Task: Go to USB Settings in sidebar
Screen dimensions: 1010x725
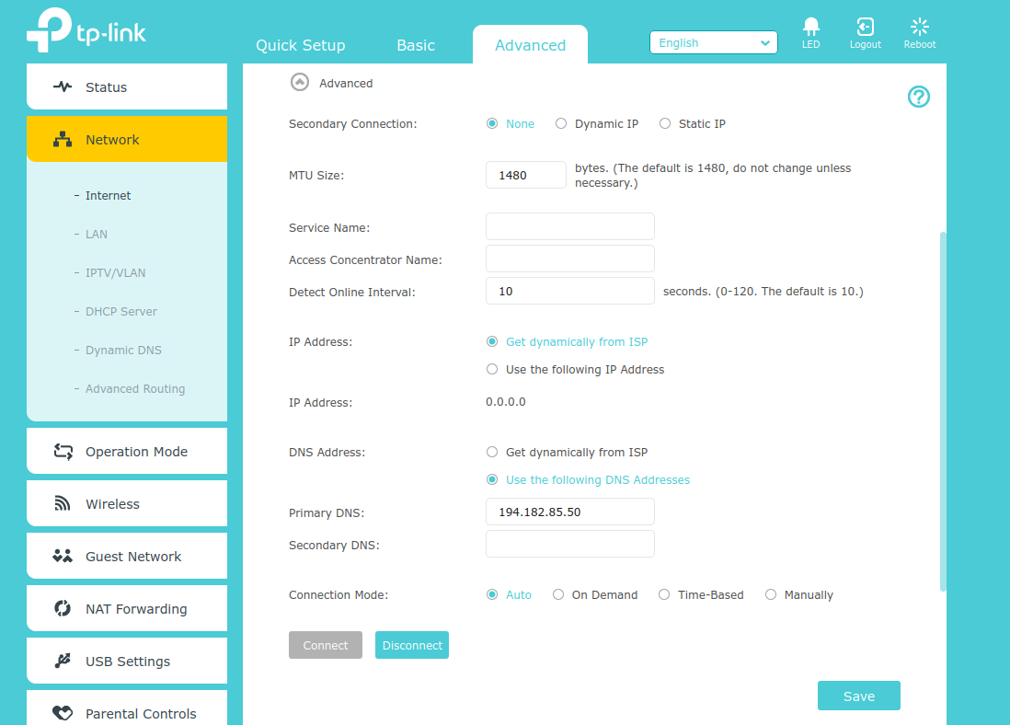Action: point(127,662)
